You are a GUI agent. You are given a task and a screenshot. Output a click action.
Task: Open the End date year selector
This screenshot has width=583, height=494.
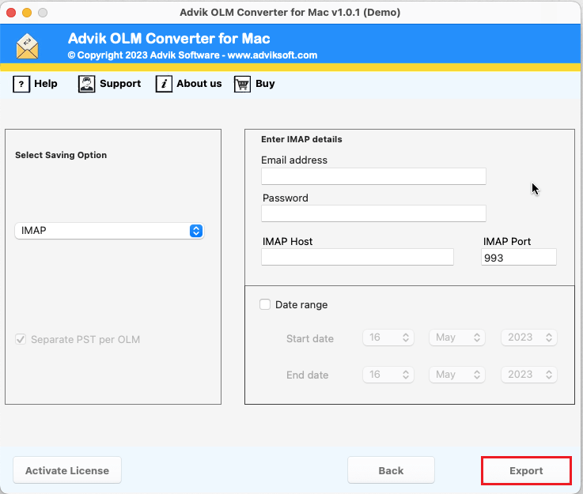[528, 375]
